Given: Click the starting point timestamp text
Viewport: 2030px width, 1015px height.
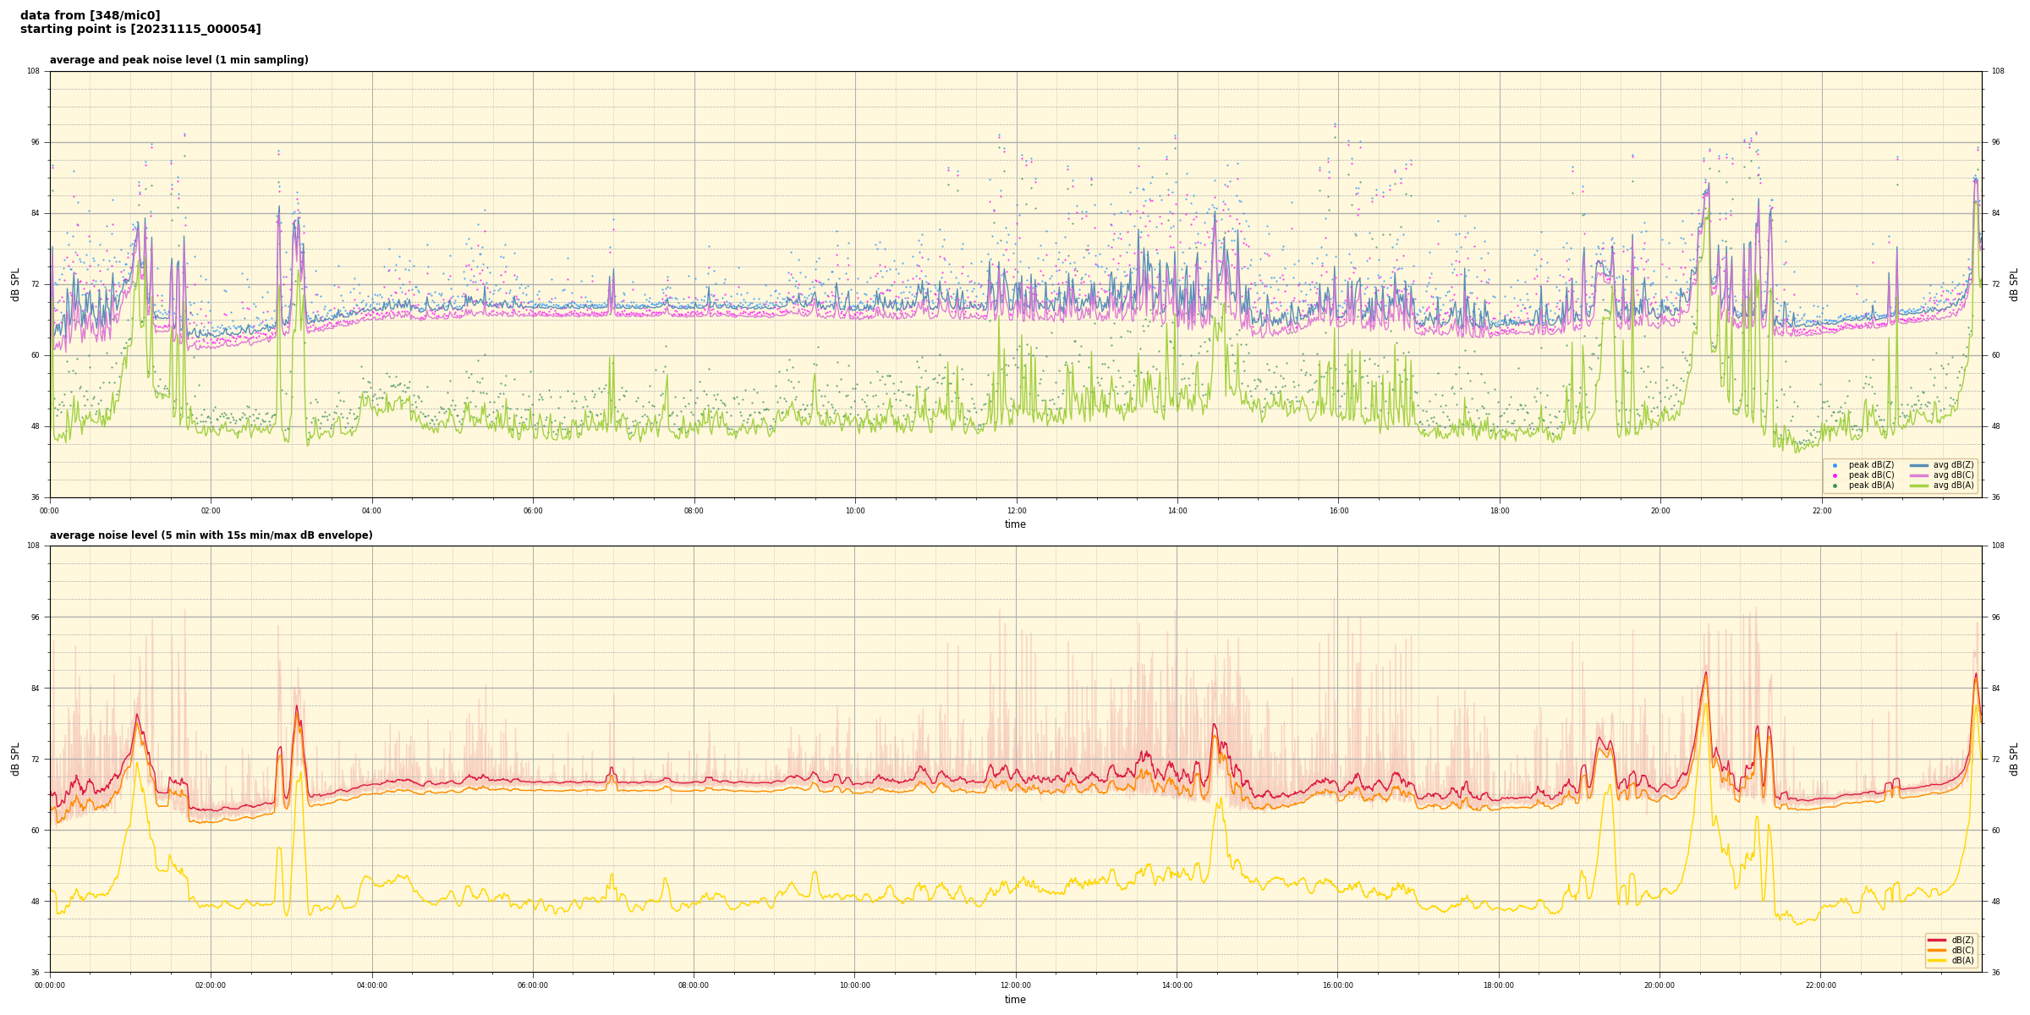Looking at the screenshot, I should pos(140,30).
